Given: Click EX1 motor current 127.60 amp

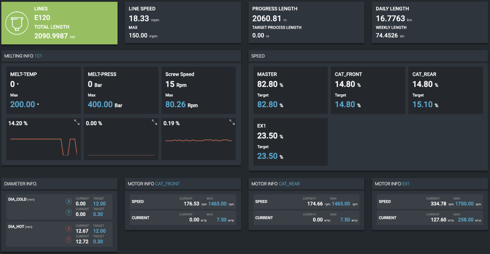Looking at the screenshot, I should pyautogui.click(x=442, y=220).
